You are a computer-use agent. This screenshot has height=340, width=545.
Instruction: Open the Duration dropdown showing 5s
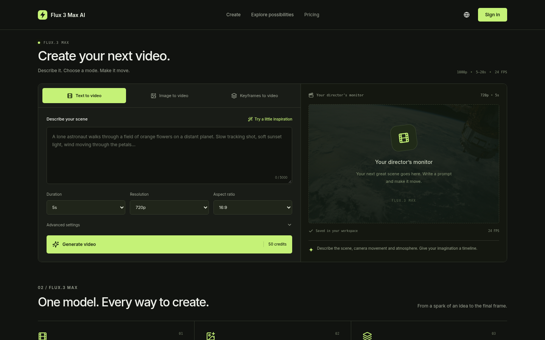(x=86, y=207)
